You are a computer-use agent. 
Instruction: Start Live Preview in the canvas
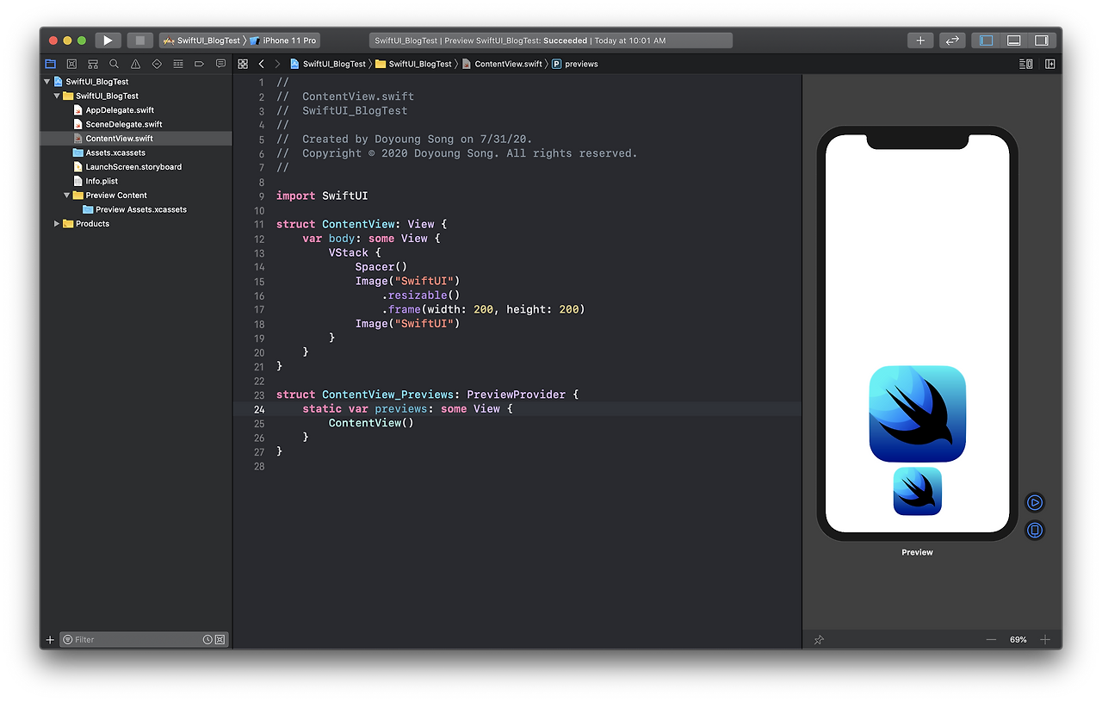pos(1035,502)
